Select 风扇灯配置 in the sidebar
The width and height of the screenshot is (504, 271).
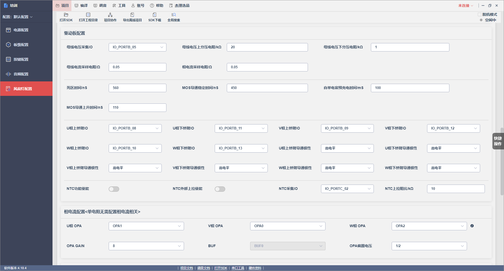pyautogui.click(x=26, y=89)
